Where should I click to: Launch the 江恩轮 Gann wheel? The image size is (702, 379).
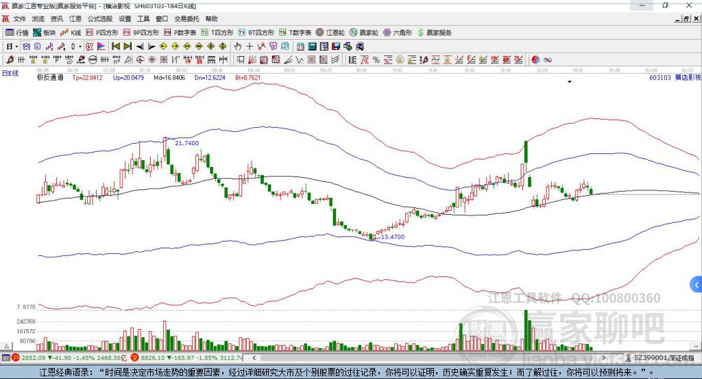[330, 33]
